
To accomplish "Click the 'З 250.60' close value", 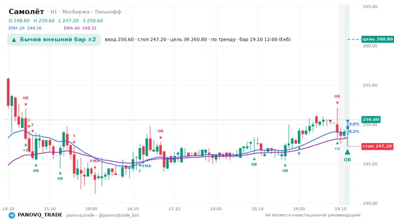I will pyautogui.click(x=93, y=20).
